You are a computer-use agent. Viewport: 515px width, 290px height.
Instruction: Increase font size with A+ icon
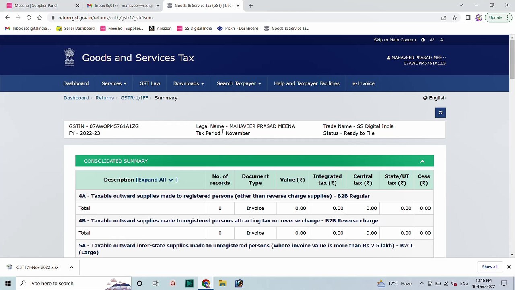pos(432,40)
